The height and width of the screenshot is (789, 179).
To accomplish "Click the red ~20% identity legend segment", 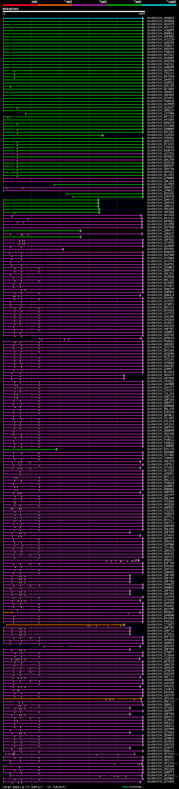I will pos(20,5).
